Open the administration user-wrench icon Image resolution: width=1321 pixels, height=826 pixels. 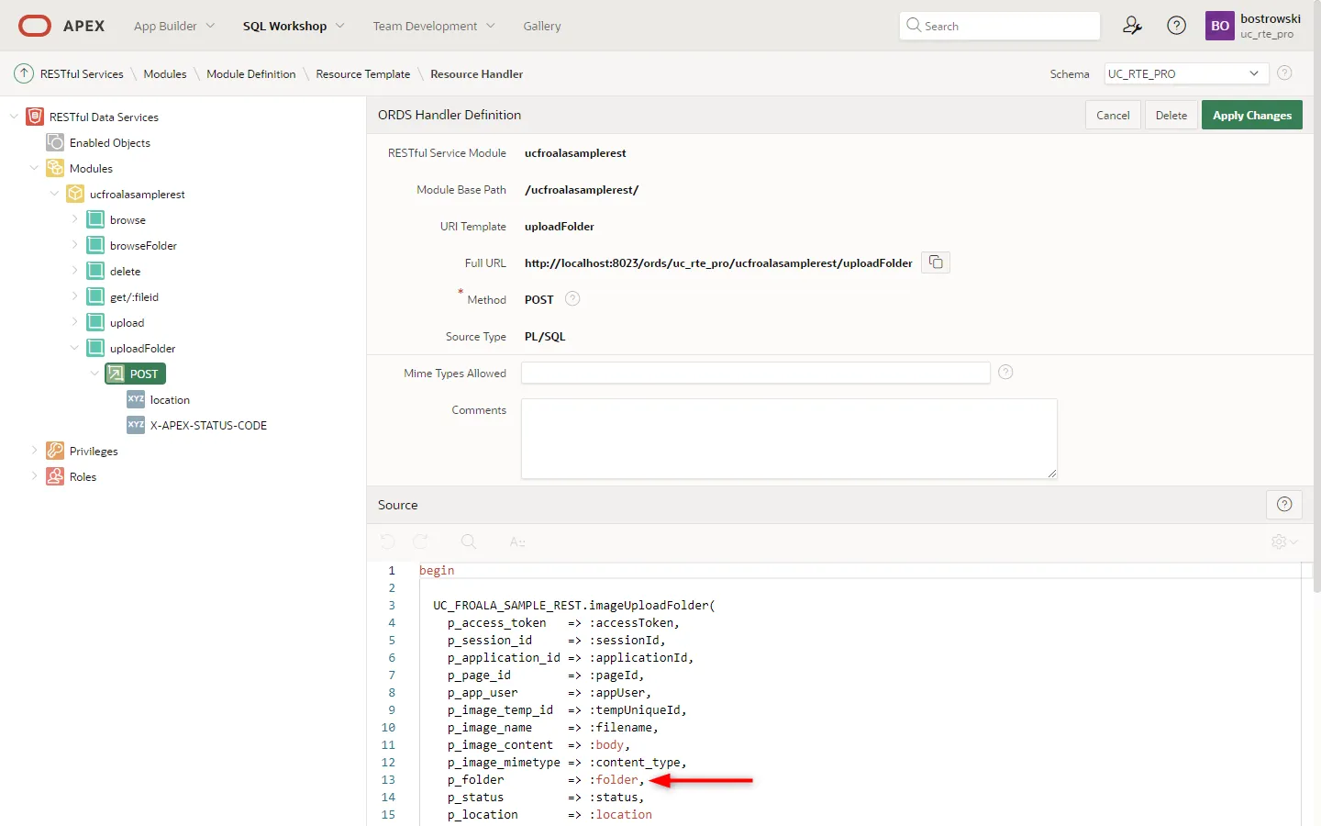(x=1132, y=26)
